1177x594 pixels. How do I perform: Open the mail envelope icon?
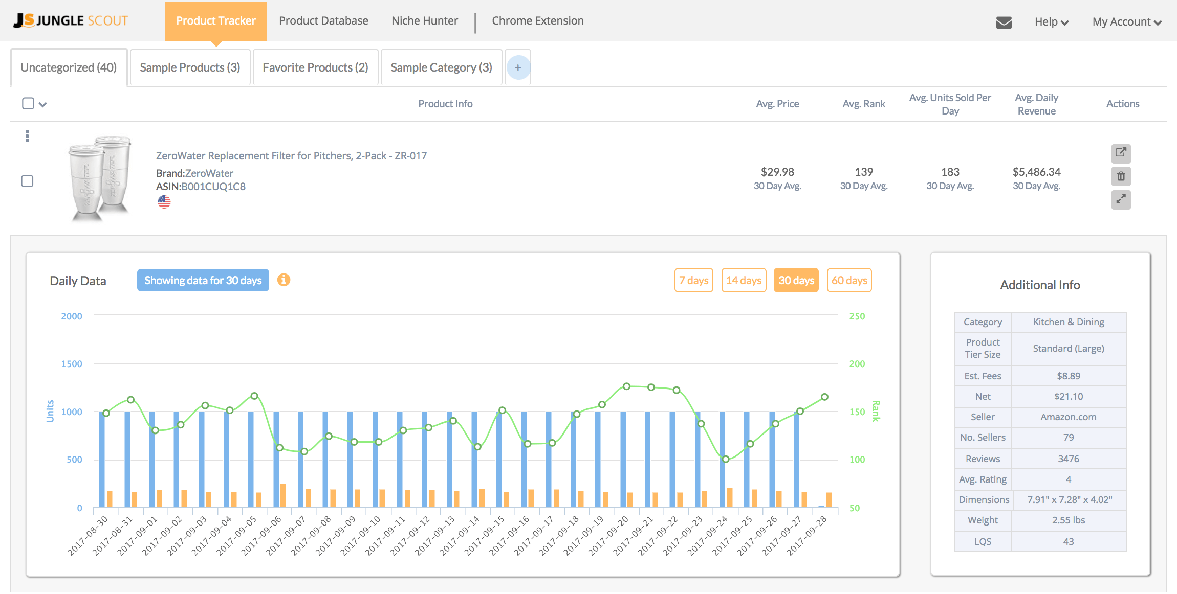coord(1004,22)
